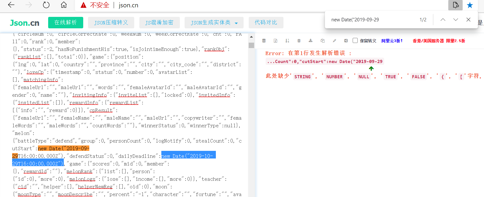Jump to next find result
The height and width of the screenshot is (197, 484).
(x=456, y=20)
